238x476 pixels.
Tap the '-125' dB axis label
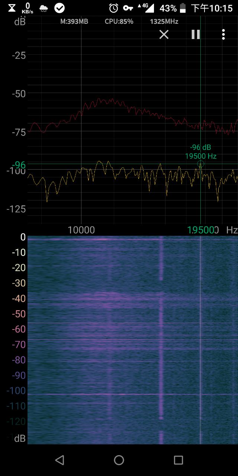pyautogui.click(x=16, y=209)
